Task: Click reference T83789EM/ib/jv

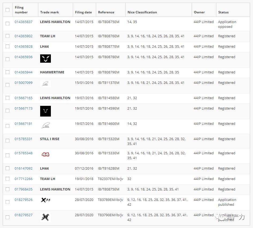Action: pyautogui.click(x=111, y=200)
